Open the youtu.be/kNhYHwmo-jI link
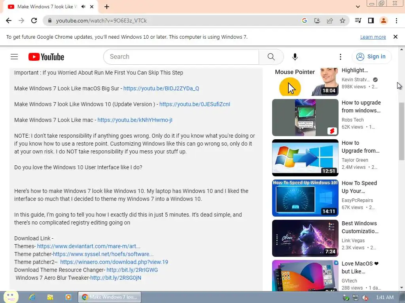This screenshot has height=303, width=405. click(x=135, y=120)
